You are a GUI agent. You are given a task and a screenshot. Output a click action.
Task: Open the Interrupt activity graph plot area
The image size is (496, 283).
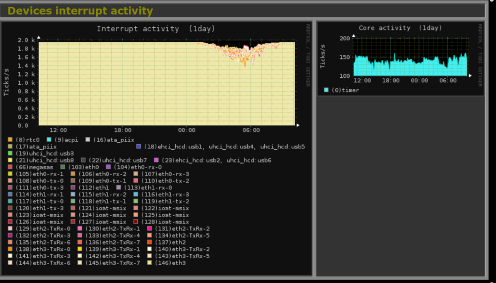pyautogui.click(x=167, y=83)
